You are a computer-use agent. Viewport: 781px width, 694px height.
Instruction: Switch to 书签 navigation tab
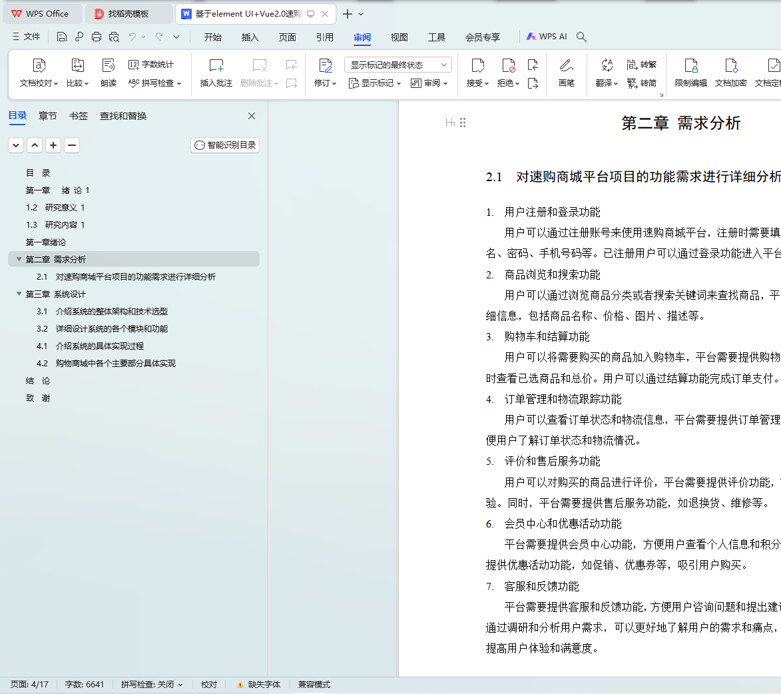pos(78,116)
